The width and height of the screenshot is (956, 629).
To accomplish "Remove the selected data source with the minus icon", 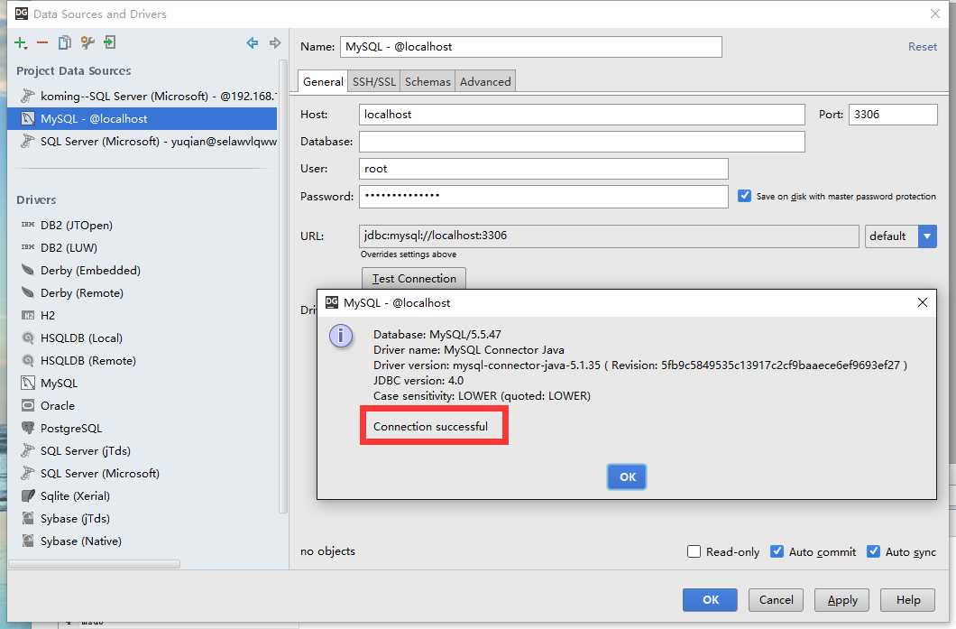I will [x=42, y=42].
